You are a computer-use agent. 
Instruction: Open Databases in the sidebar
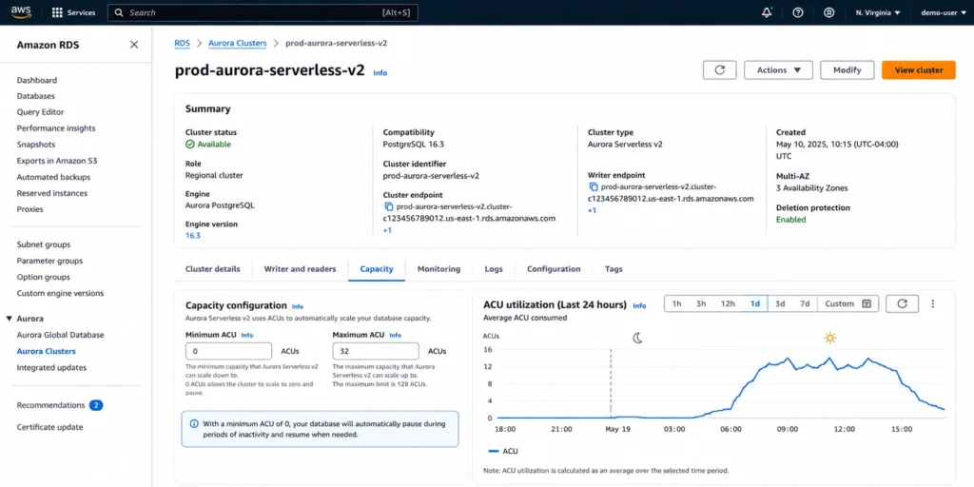click(x=36, y=96)
